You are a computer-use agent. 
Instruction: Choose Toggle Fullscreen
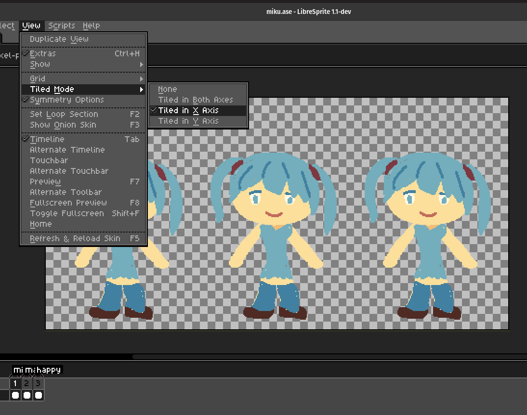click(83, 213)
